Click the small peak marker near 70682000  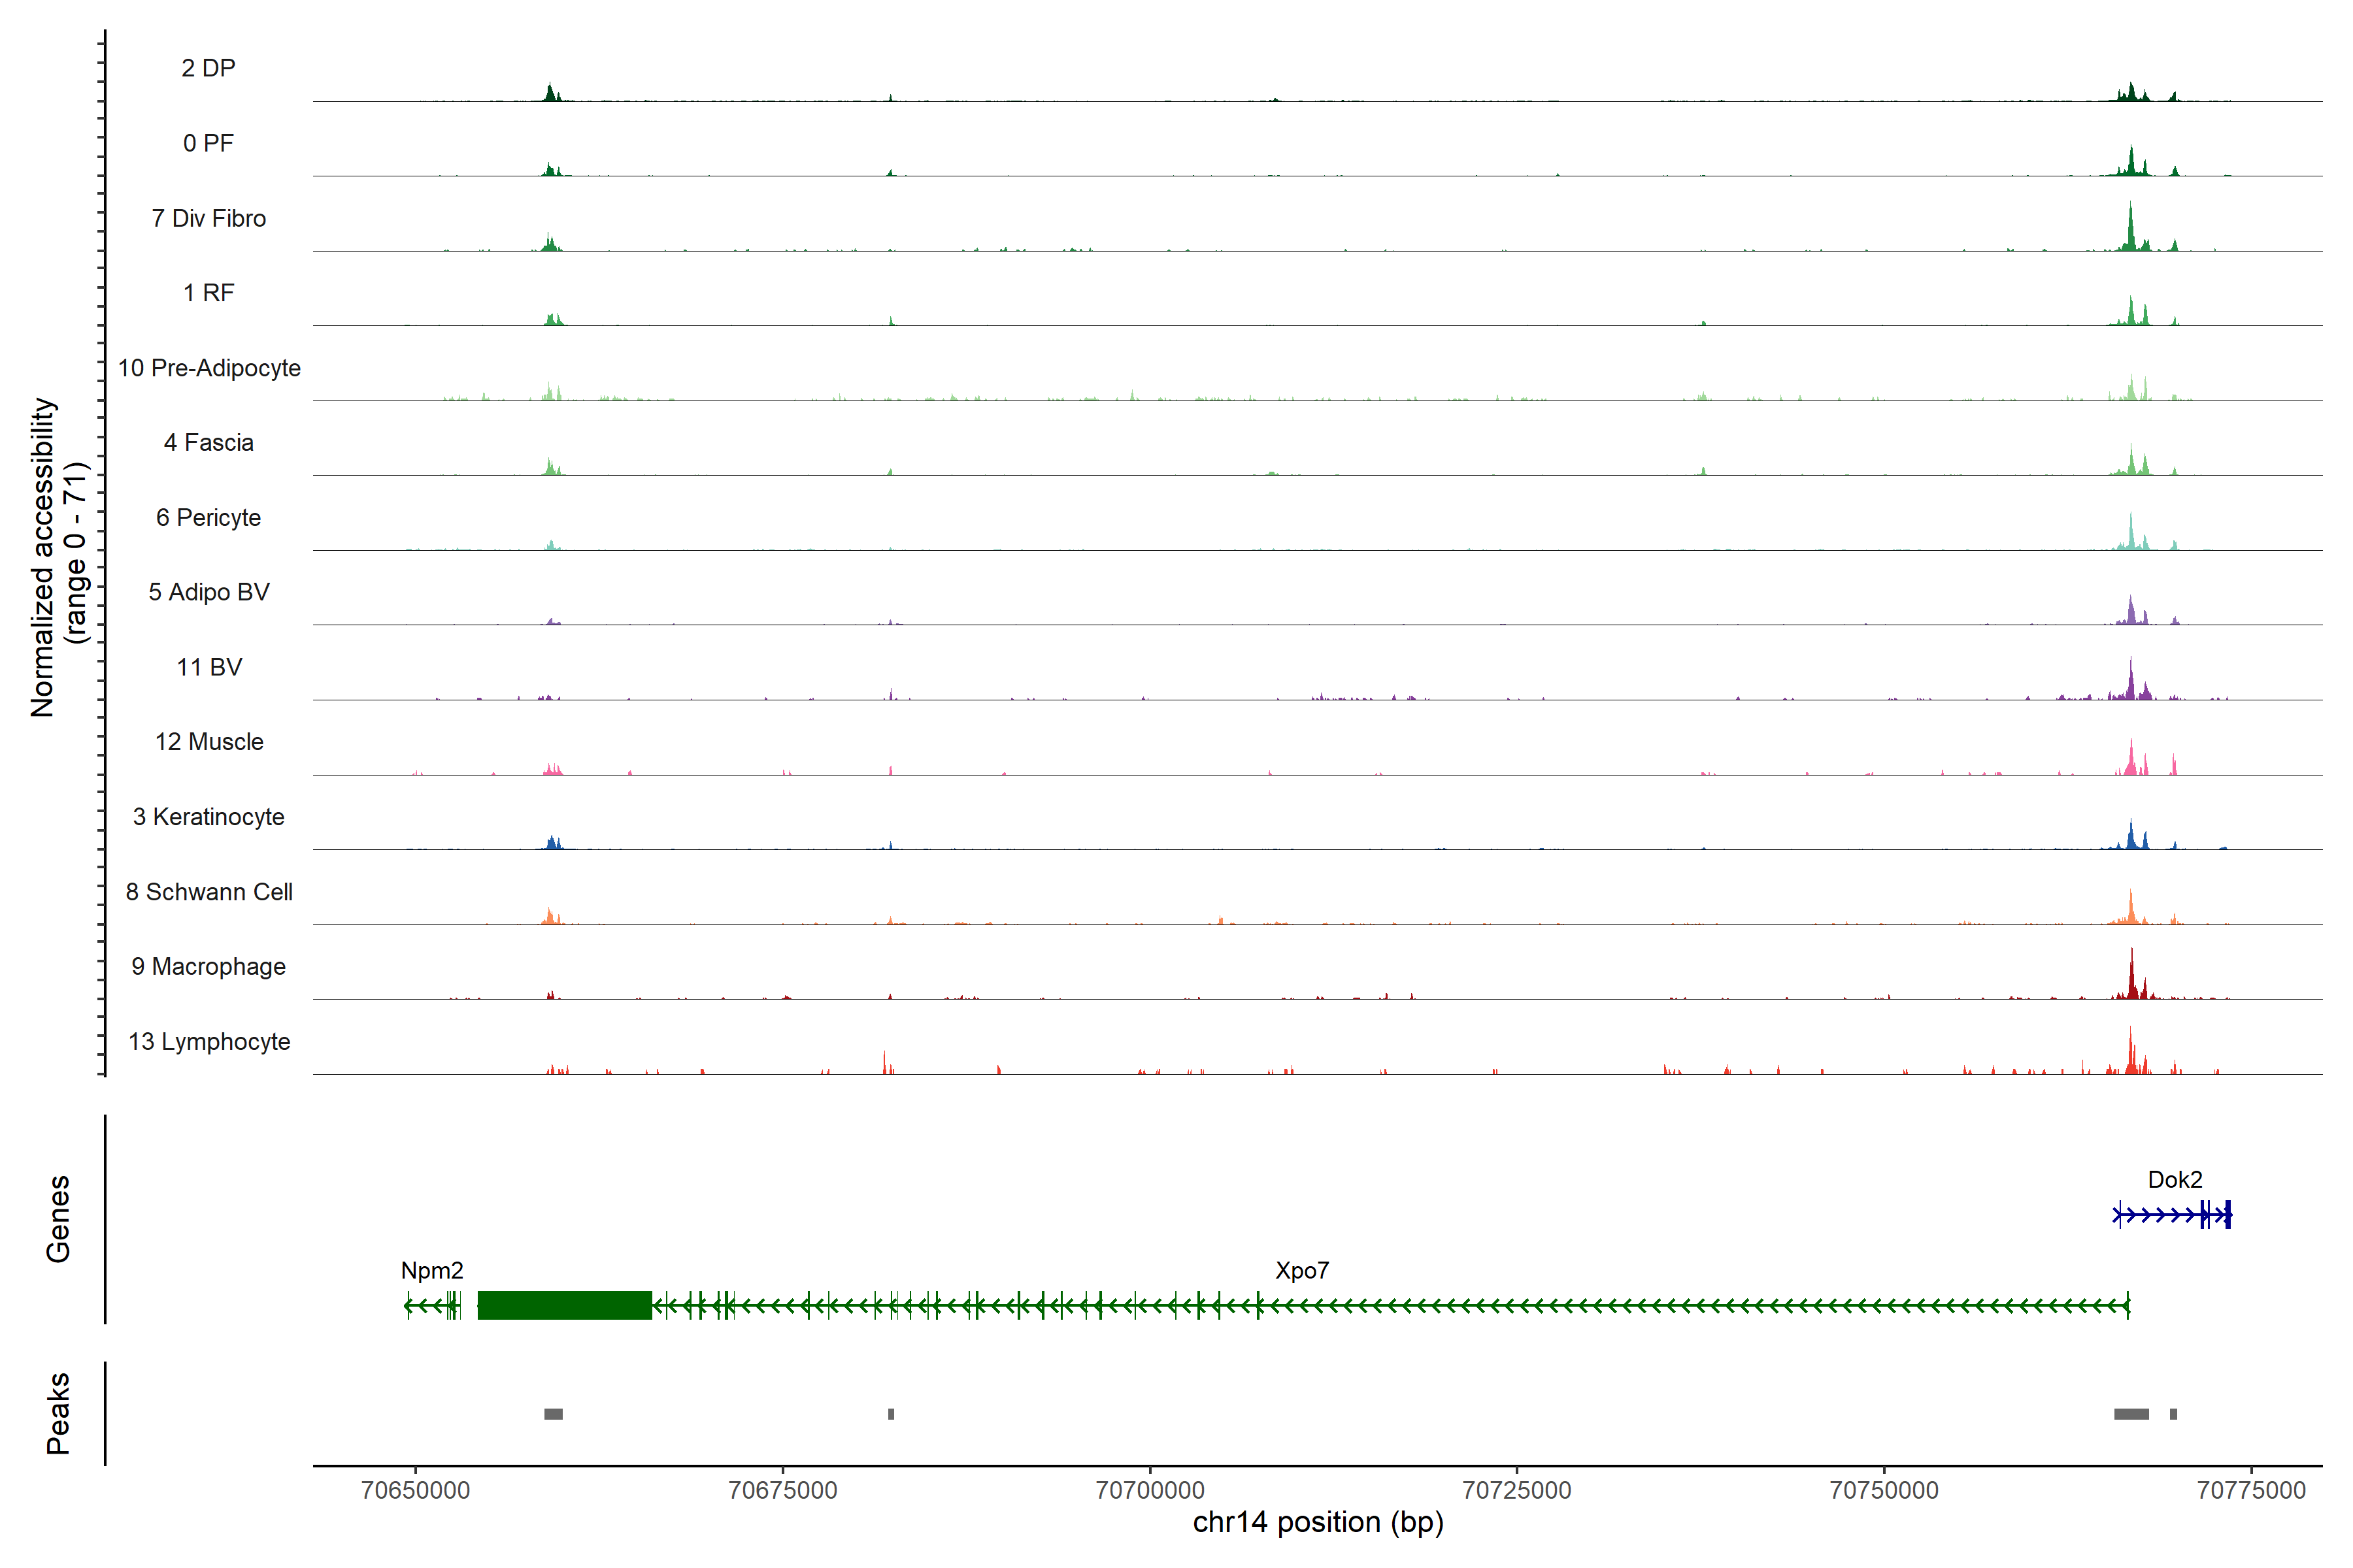[892, 1414]
